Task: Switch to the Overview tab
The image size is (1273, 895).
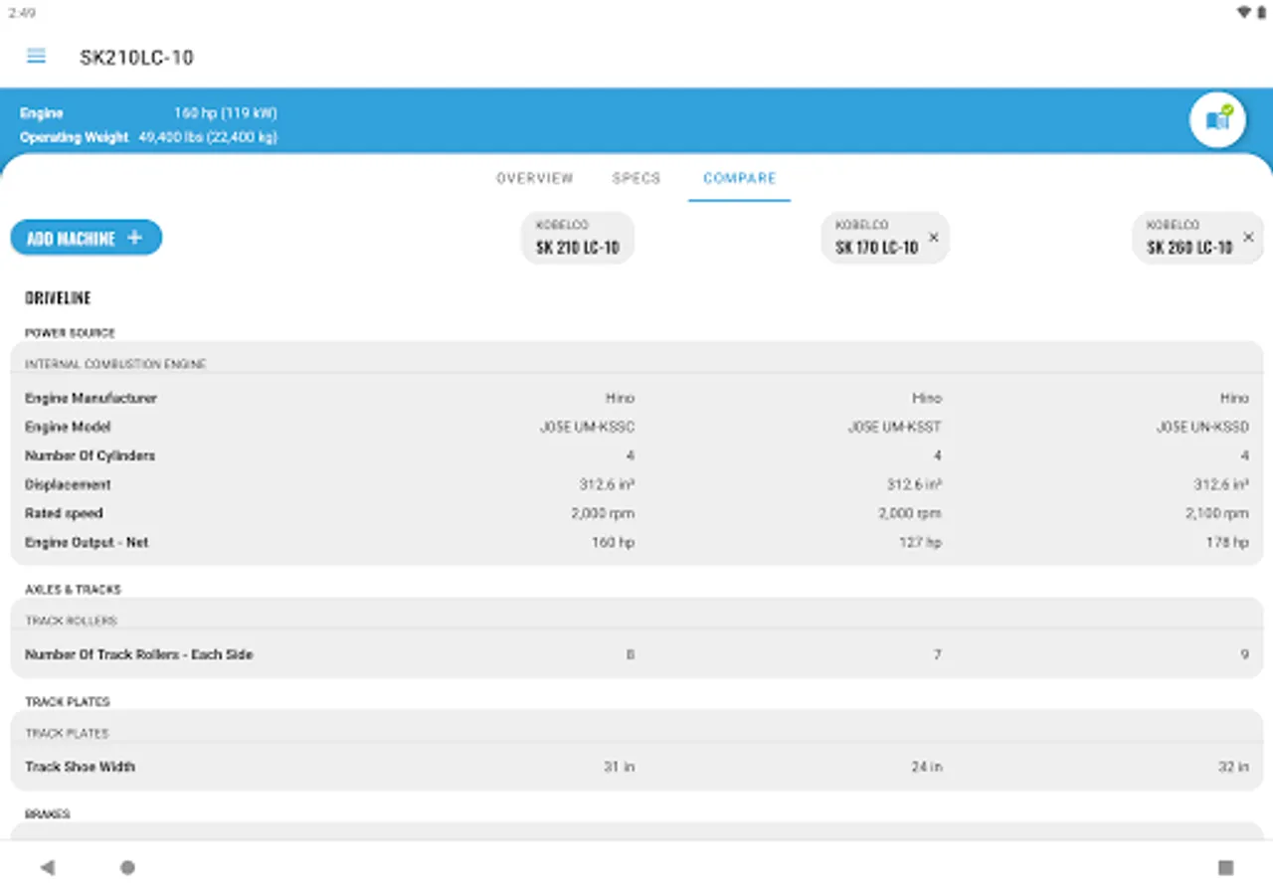Action: (x=535, y=178)
